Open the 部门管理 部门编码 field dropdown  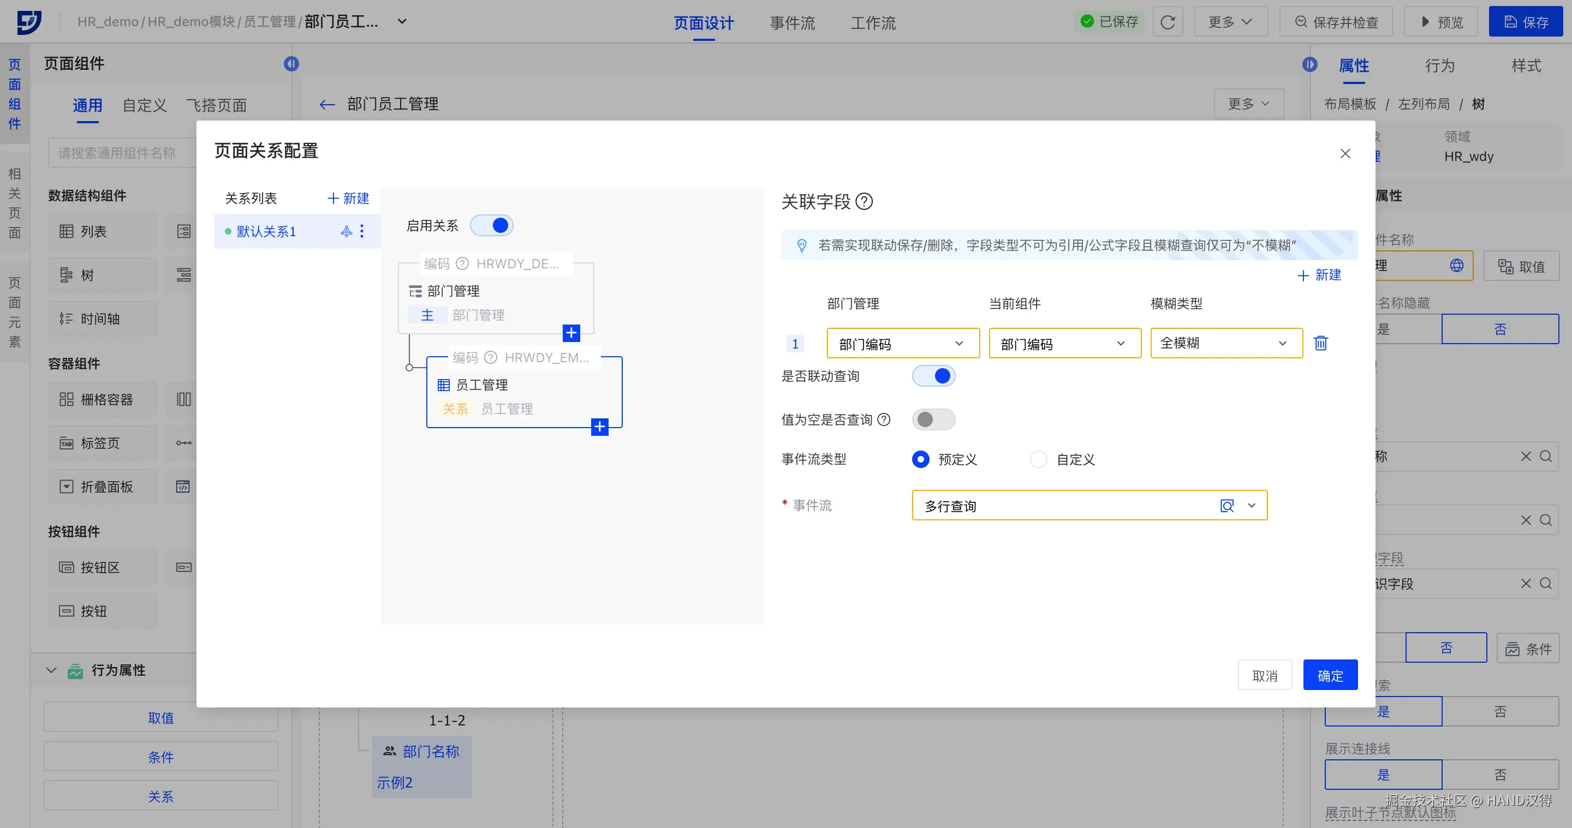(903, 343)
